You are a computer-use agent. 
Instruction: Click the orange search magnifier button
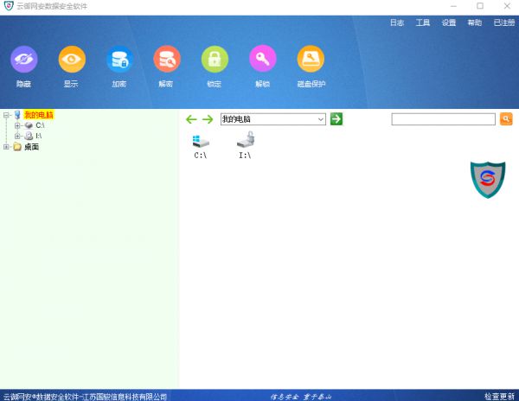pos(506,119)
